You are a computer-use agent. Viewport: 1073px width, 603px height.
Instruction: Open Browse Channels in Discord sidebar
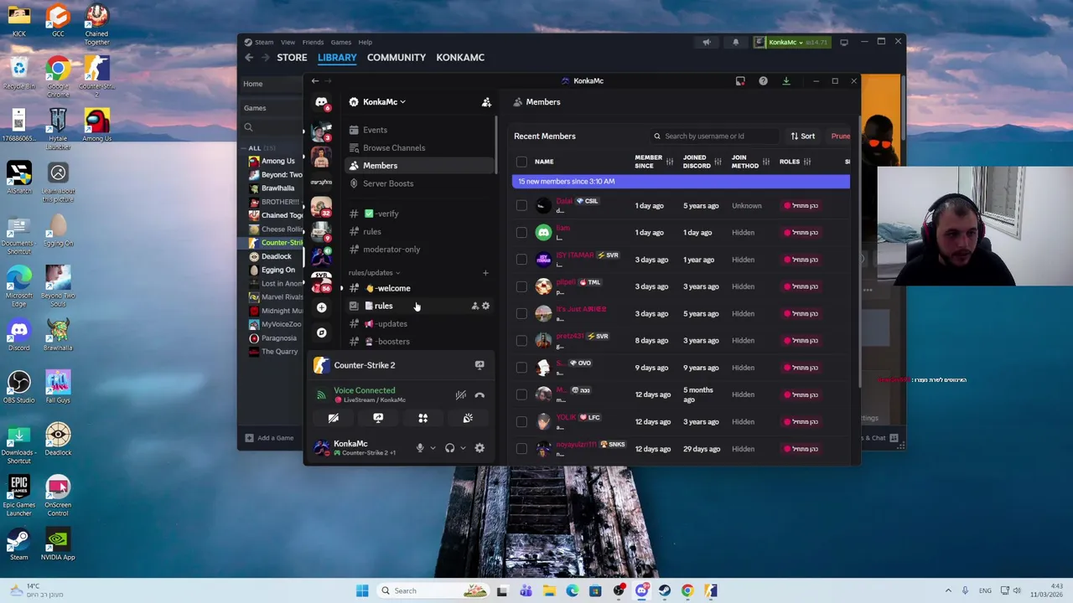coord(394,148)
